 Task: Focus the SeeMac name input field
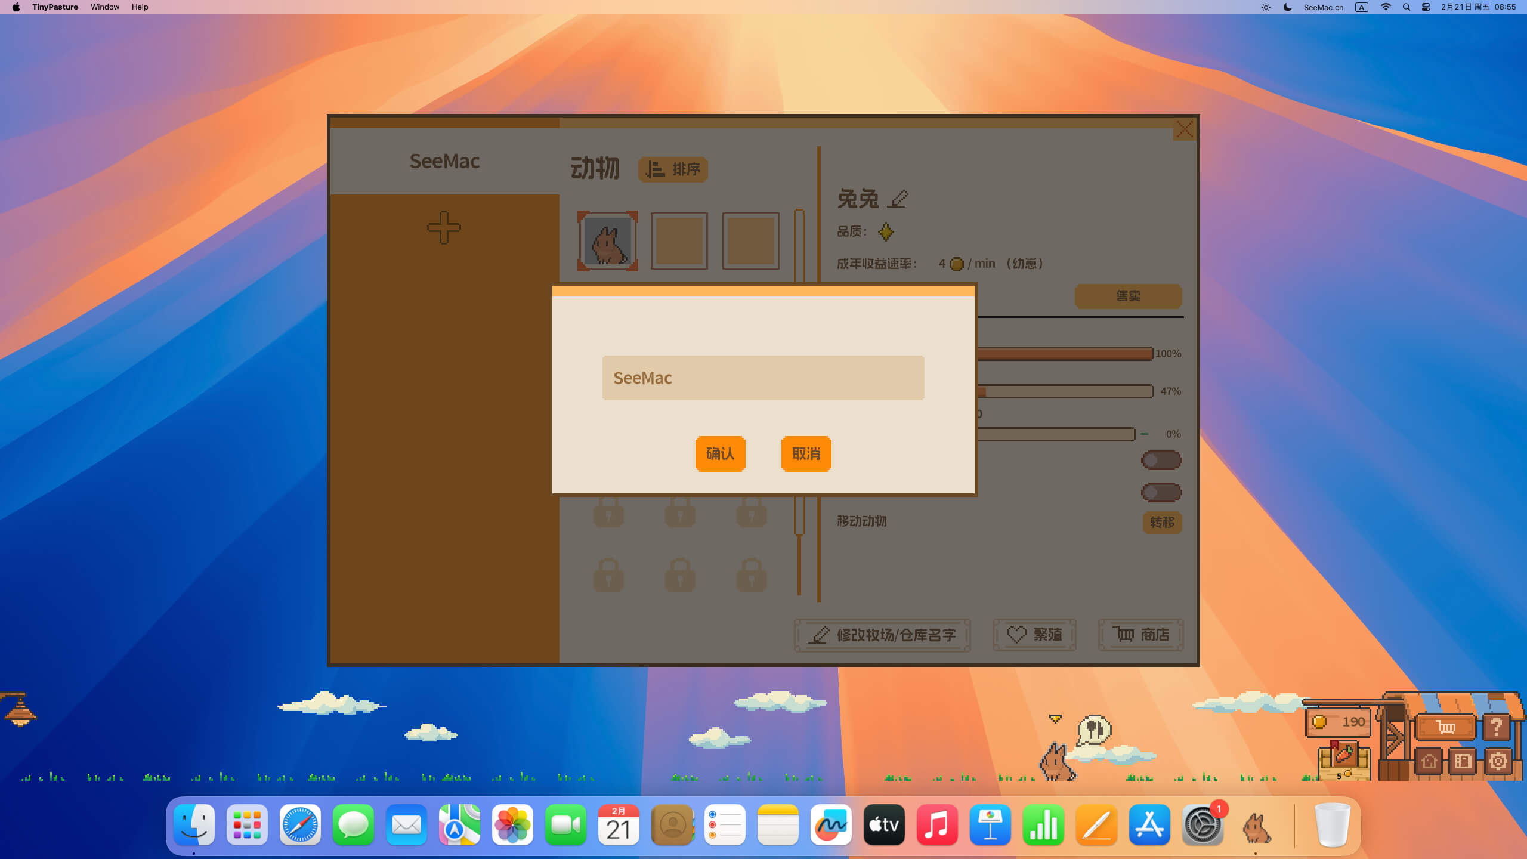tap(763, 378)
